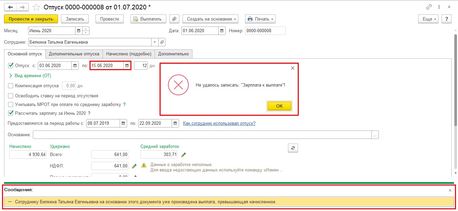Screen dimensions: 458x211
Task: Toggle Рассчитать зарплату за Июнь 2020
Action: coord(11,113)
